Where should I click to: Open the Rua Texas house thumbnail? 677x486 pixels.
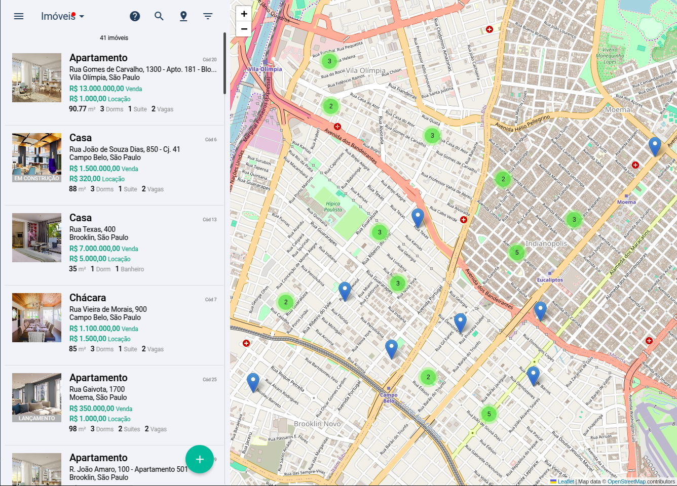tap(36, 238)
